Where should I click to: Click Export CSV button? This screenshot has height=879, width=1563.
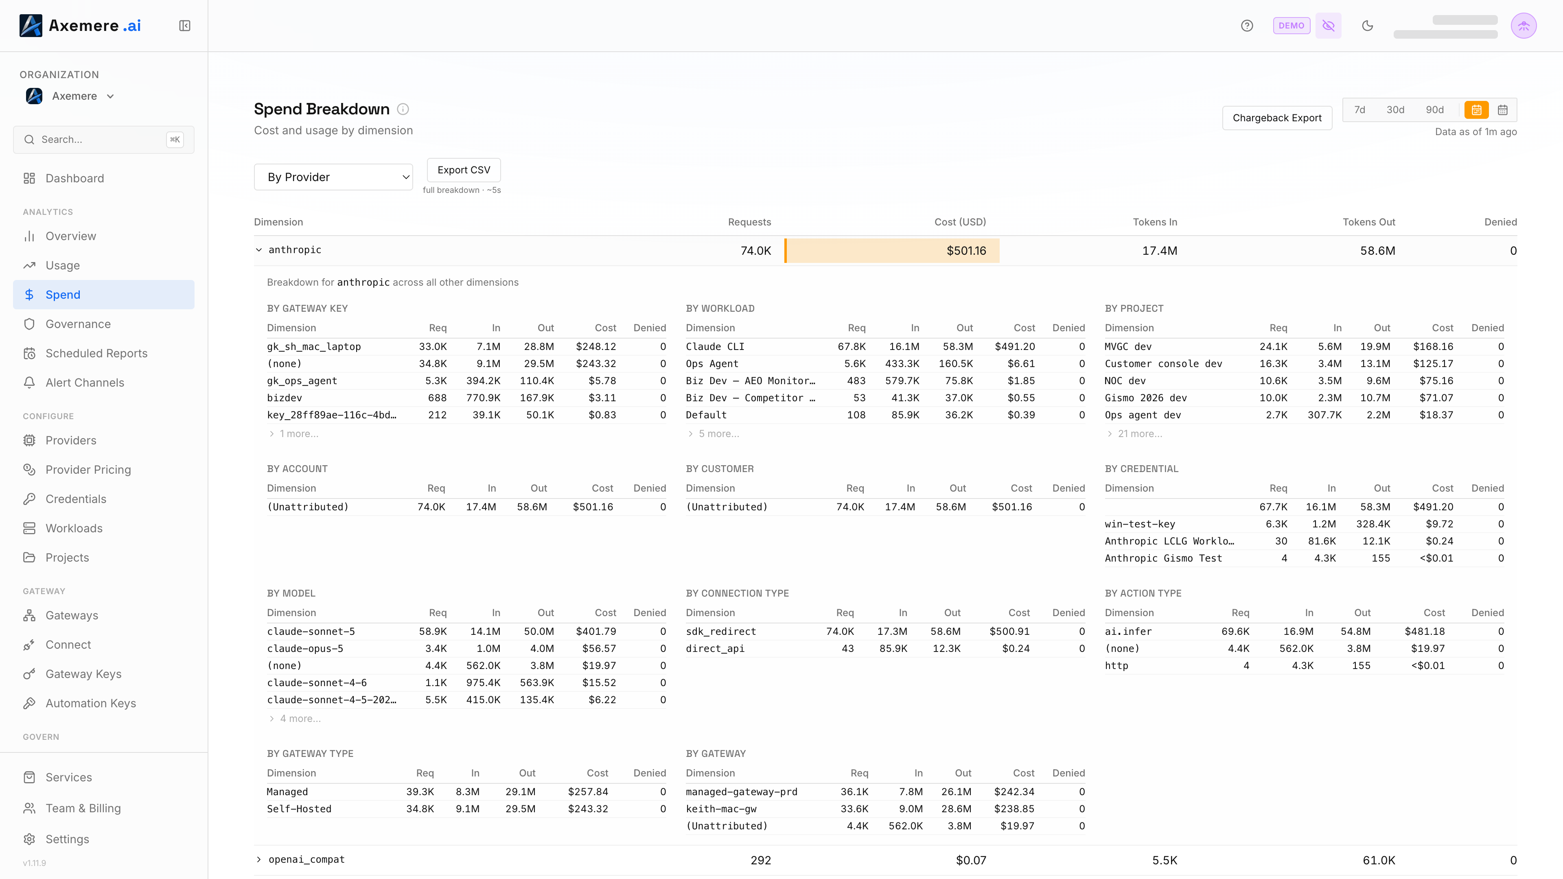pyautogui.click(x=464, y=170)
